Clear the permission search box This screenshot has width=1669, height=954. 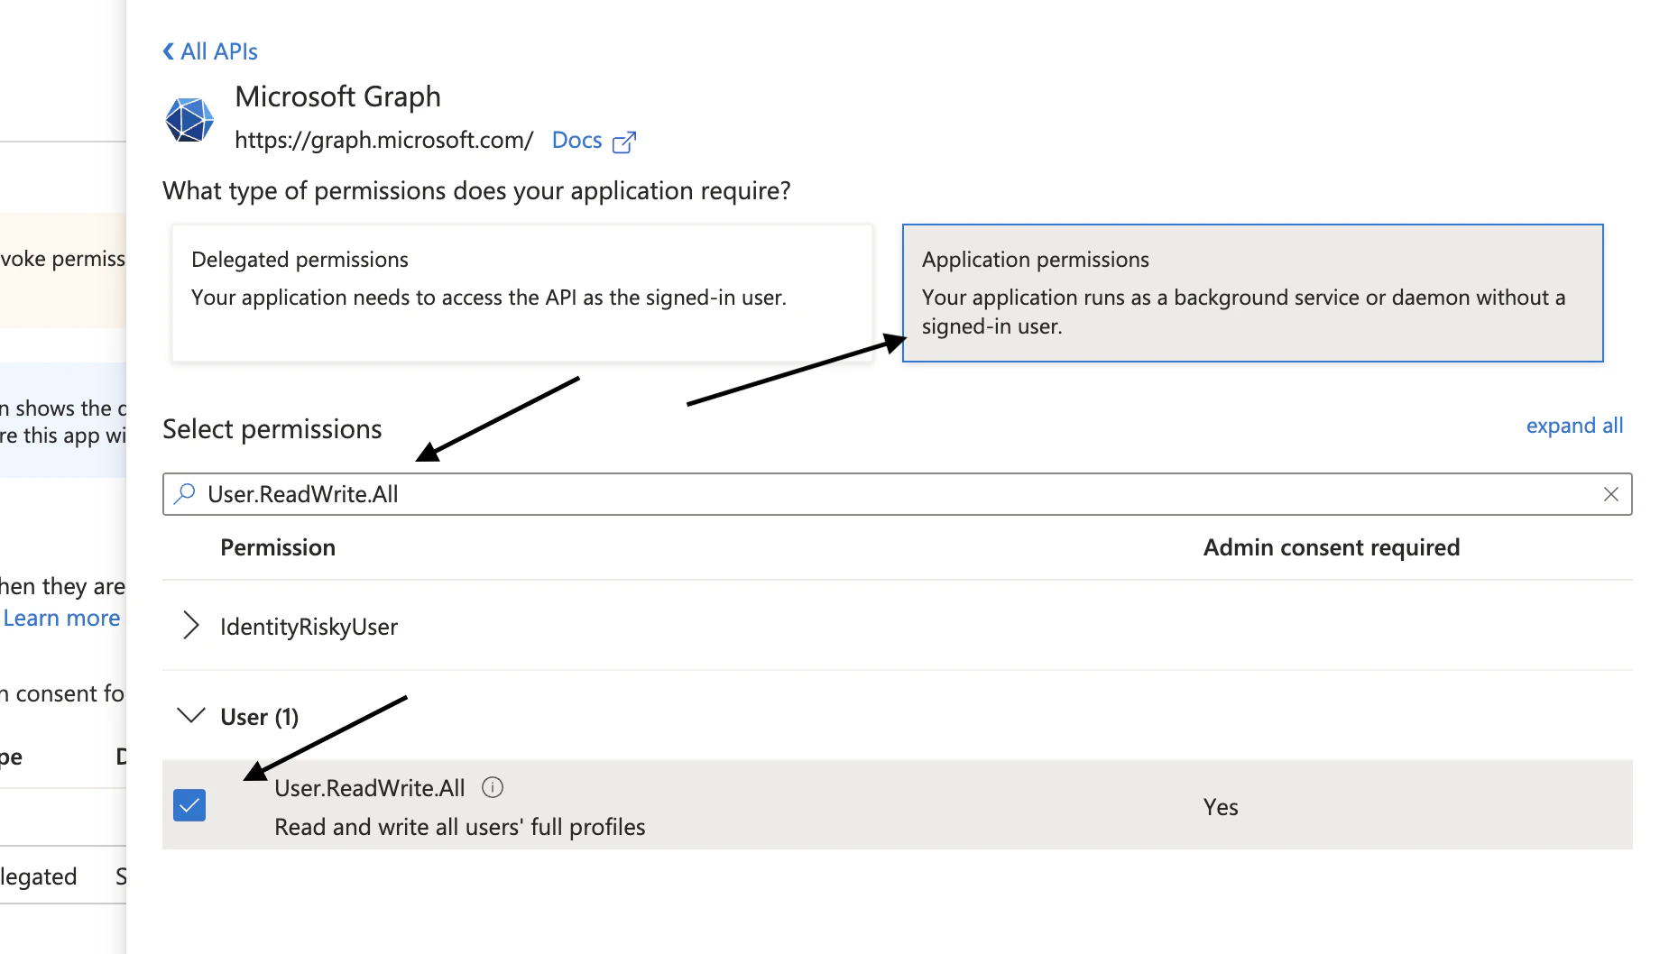point(1610,494)
